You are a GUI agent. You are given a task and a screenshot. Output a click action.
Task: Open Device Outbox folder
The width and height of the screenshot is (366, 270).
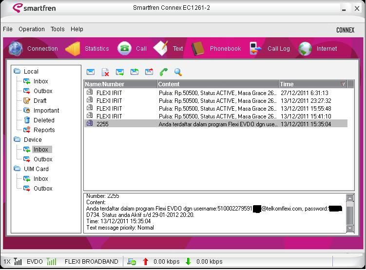(x=43, y=159)
